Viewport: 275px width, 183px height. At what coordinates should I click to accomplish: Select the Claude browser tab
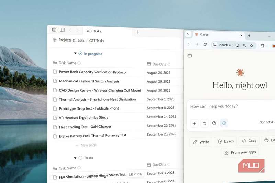tap(217, 35)
